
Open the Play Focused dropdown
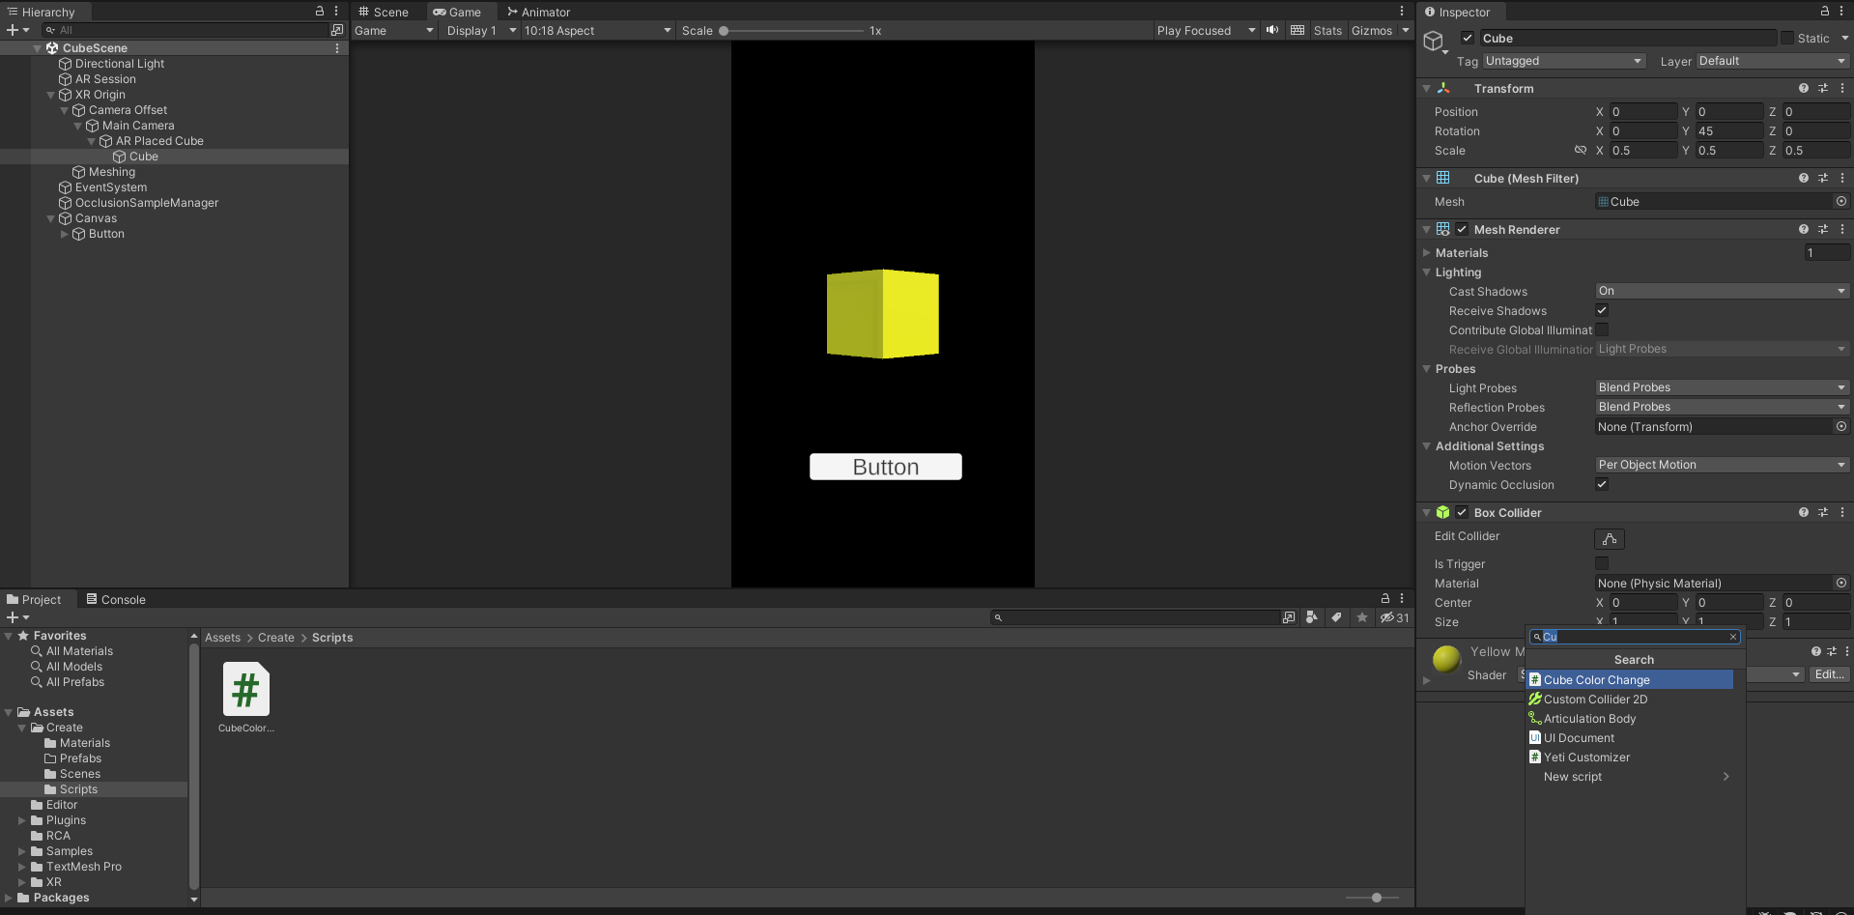1206,30
